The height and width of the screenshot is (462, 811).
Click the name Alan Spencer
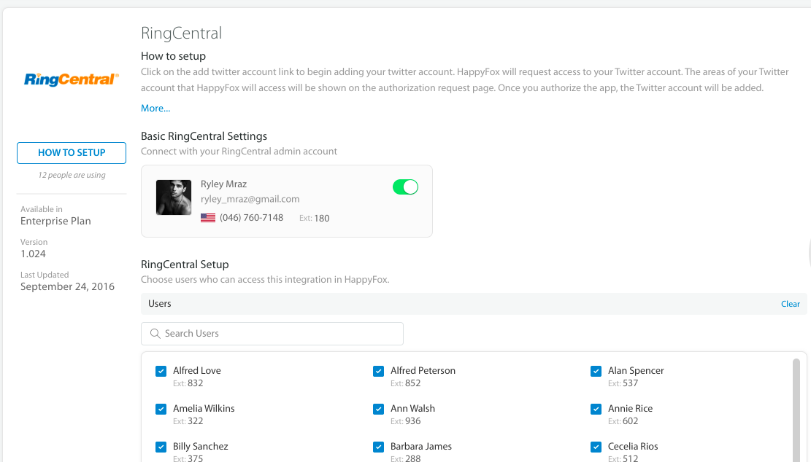[636, 371]
